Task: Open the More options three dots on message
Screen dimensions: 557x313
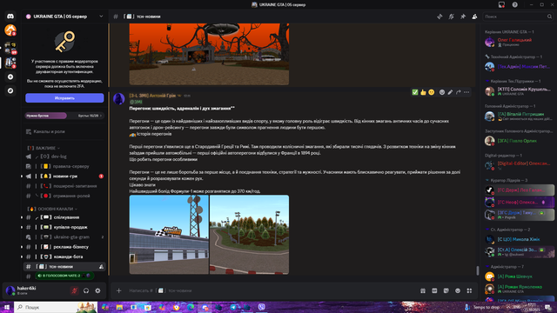Action: pyautogui.click(x=466, y=92)
